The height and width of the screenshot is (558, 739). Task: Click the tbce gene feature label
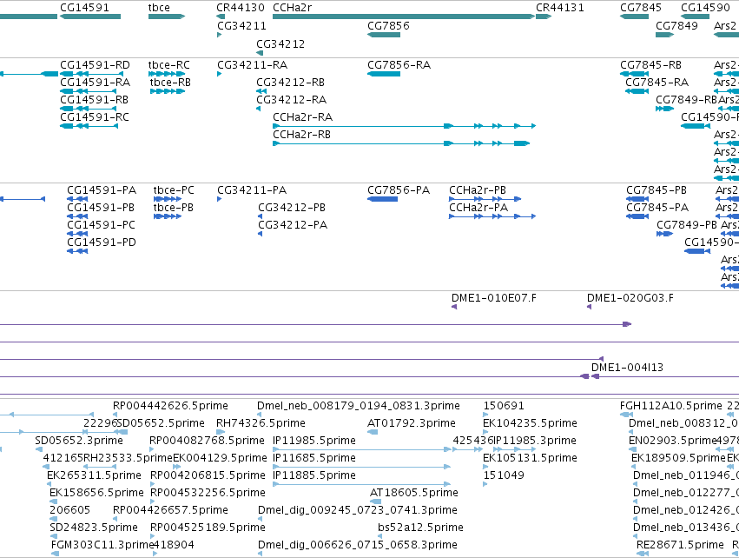pyautogui.click(x=159, y=8)
